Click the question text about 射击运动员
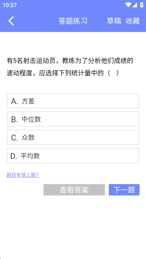Screen dimensions: 146x259 (70, 67)
